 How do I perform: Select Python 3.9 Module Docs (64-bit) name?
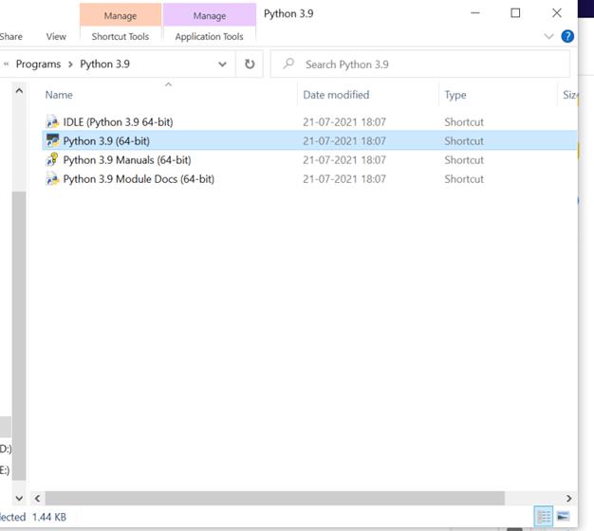(x=139, y=179)
